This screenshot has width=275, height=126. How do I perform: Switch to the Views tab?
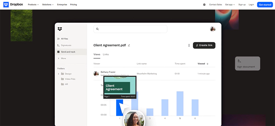click(97, 54)
